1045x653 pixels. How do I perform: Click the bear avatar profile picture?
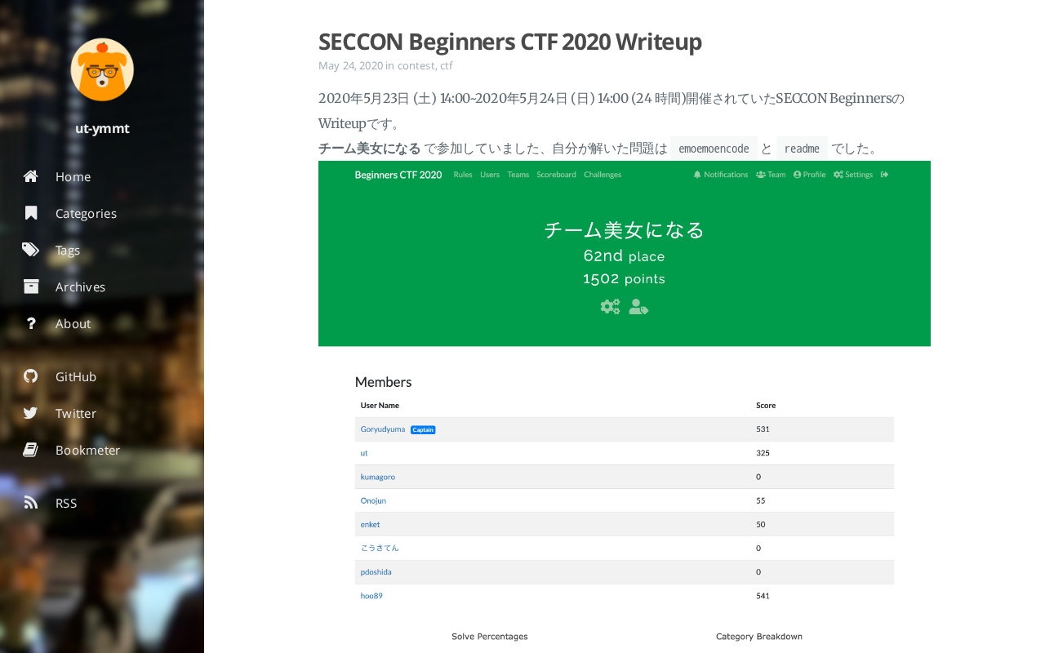pyautogui.click(x=102, y=69)
